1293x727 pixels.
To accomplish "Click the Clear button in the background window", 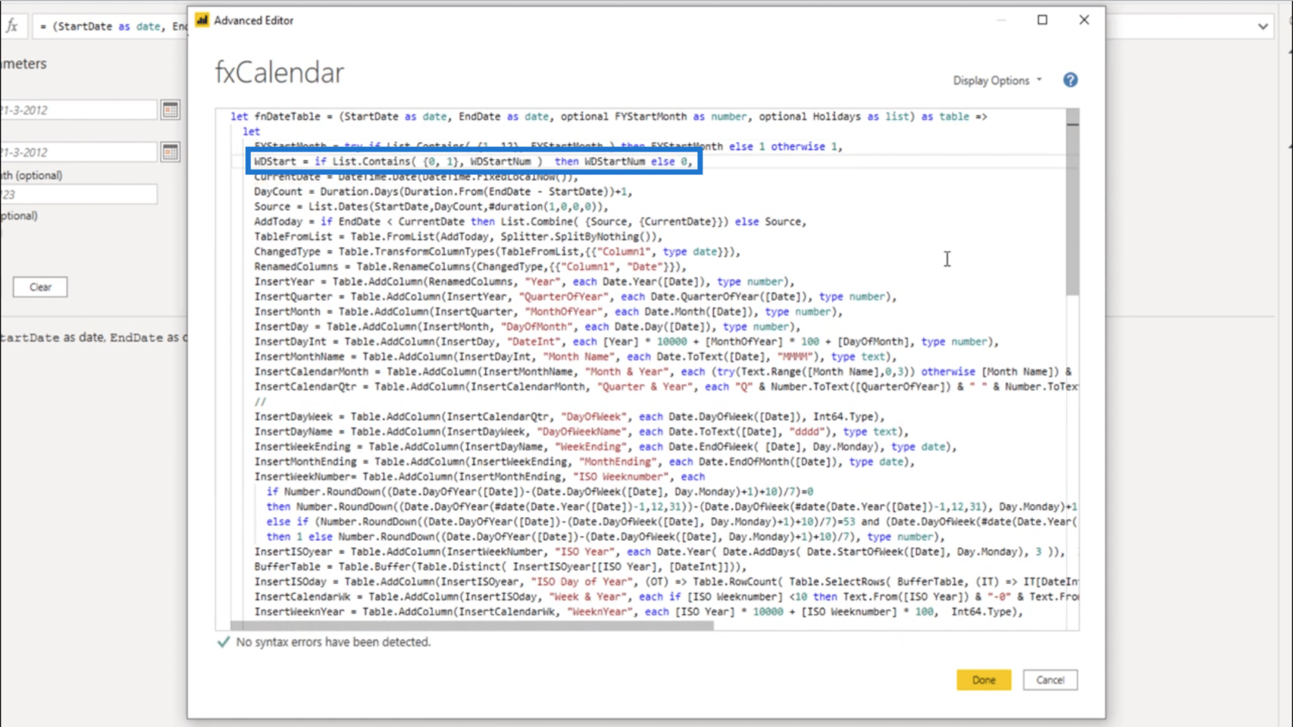I will pyautogui.click(x=40, y=287).
